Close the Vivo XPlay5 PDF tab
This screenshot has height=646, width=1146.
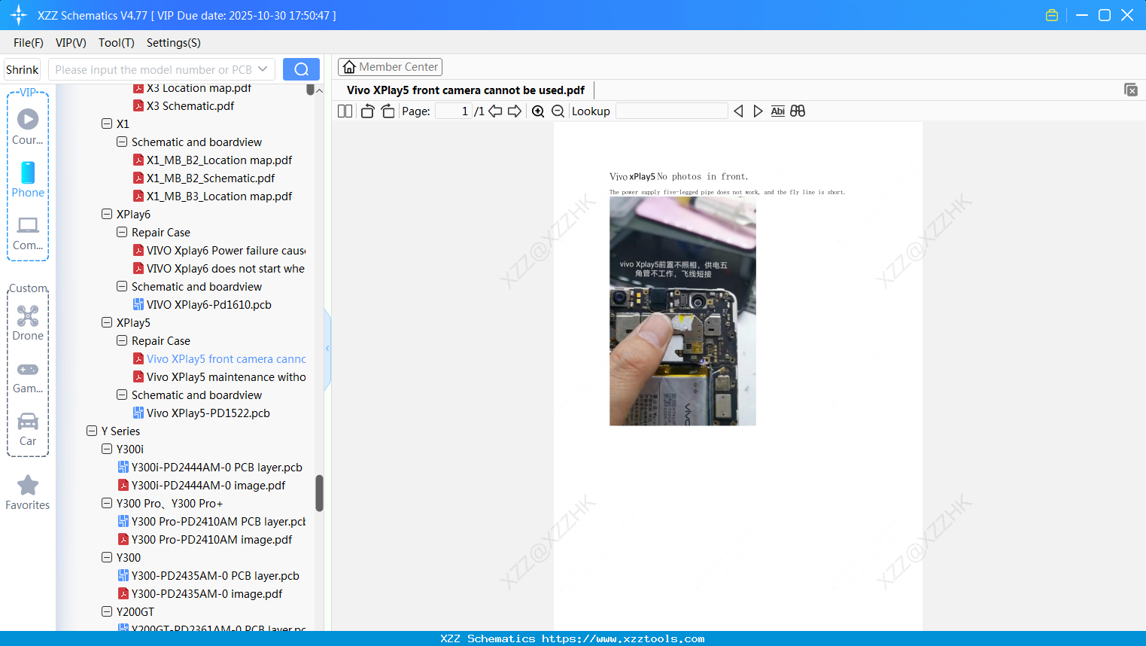(1131, 90)
